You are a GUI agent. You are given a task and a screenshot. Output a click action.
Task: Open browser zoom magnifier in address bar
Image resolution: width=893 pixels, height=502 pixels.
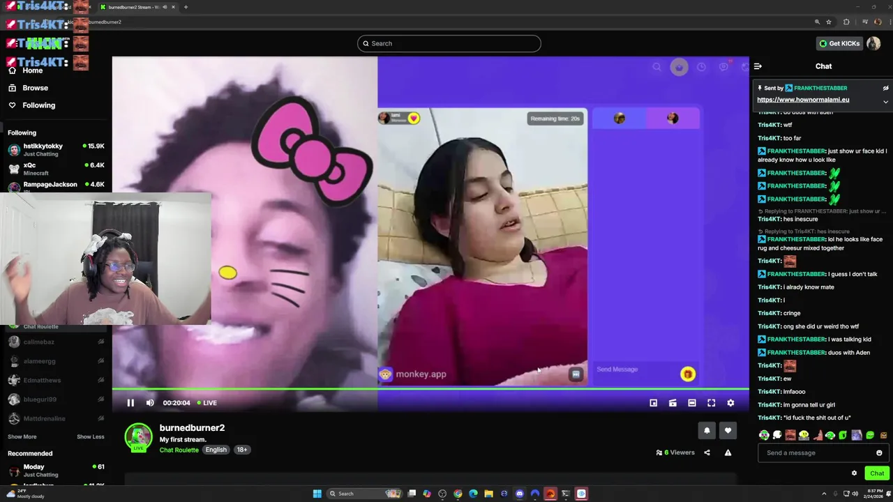817,22
